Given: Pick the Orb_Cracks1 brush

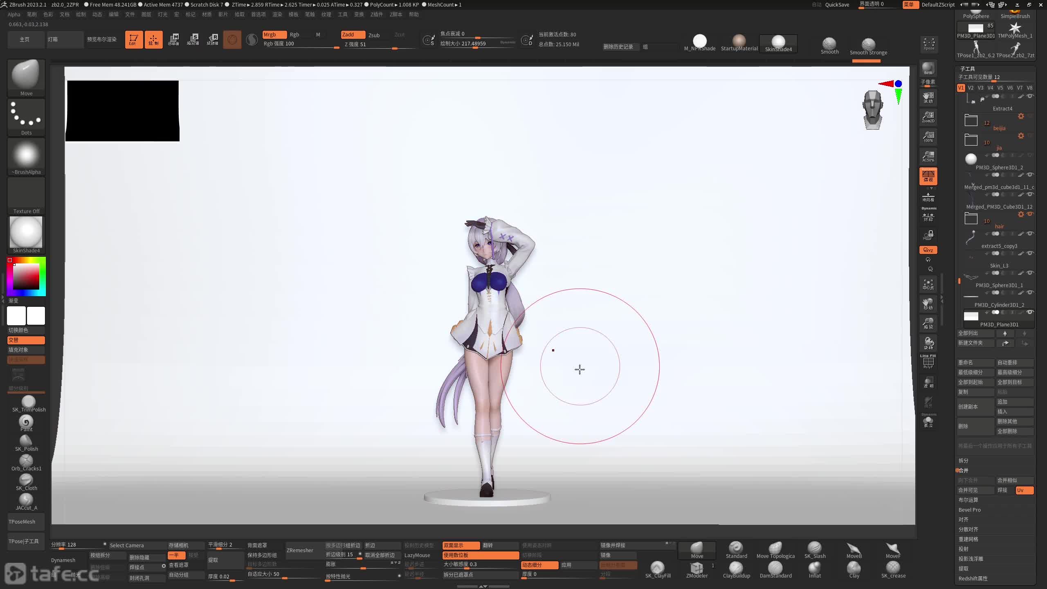Looking at the screenshot, I should tap(26, 463).
